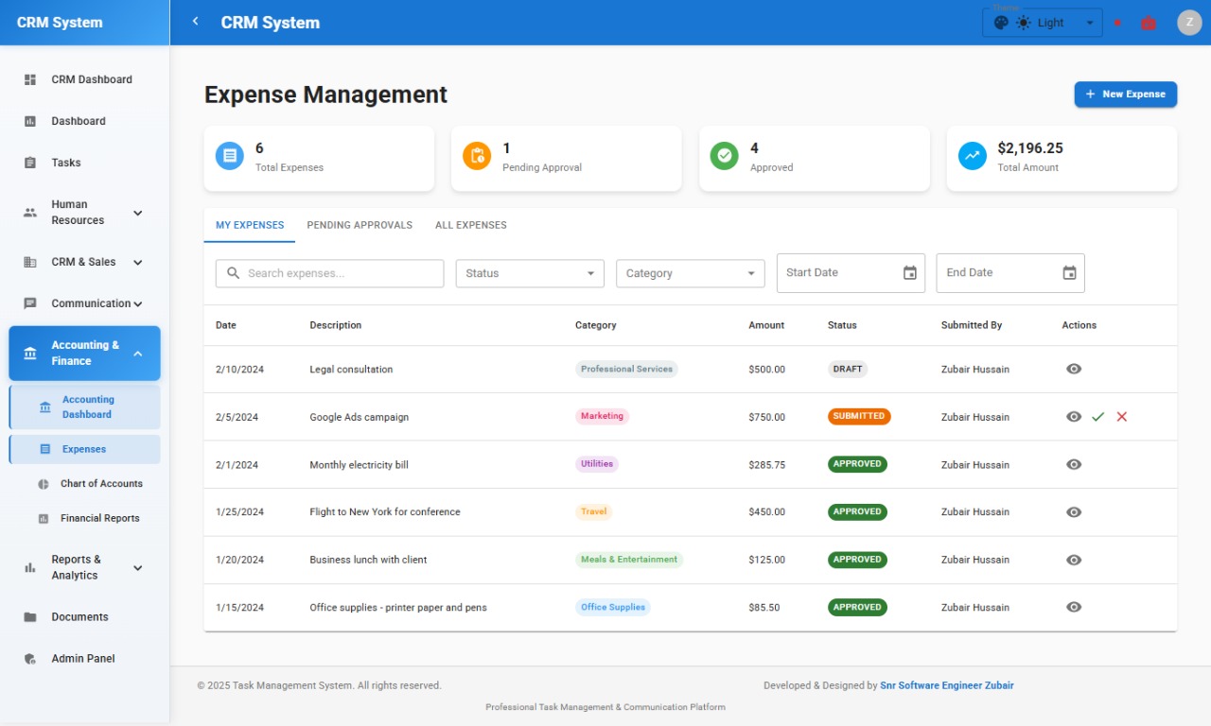Open the Status filter dropdown
Viewport: 1211px width, 726px height.
[x=530, y=273]
